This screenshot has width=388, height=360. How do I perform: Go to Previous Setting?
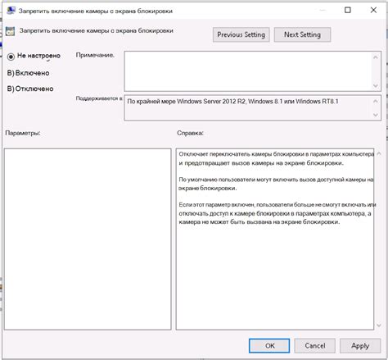point(241,34)
